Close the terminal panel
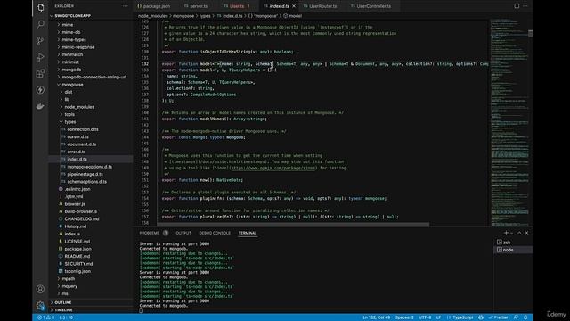The image size is (570, 321). click(526, 233)
